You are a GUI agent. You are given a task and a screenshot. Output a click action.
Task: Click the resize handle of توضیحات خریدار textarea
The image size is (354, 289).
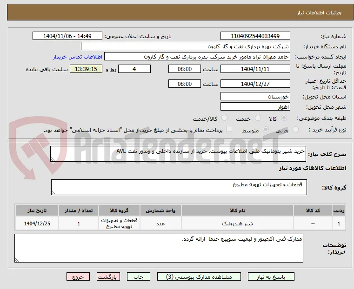tap(17, 260)
